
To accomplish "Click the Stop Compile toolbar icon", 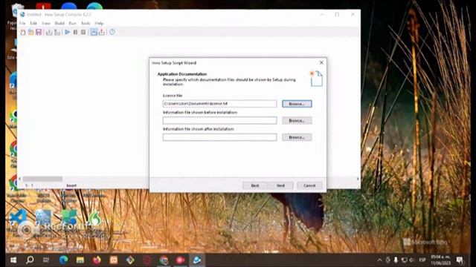I will 57,32.
